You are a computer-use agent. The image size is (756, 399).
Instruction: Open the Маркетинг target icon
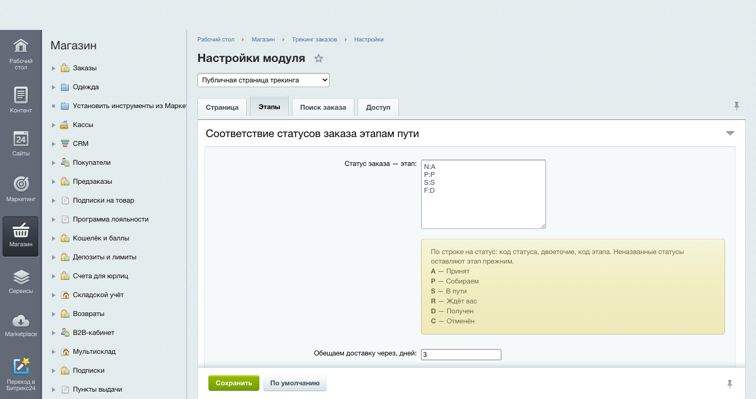[20, 184]
